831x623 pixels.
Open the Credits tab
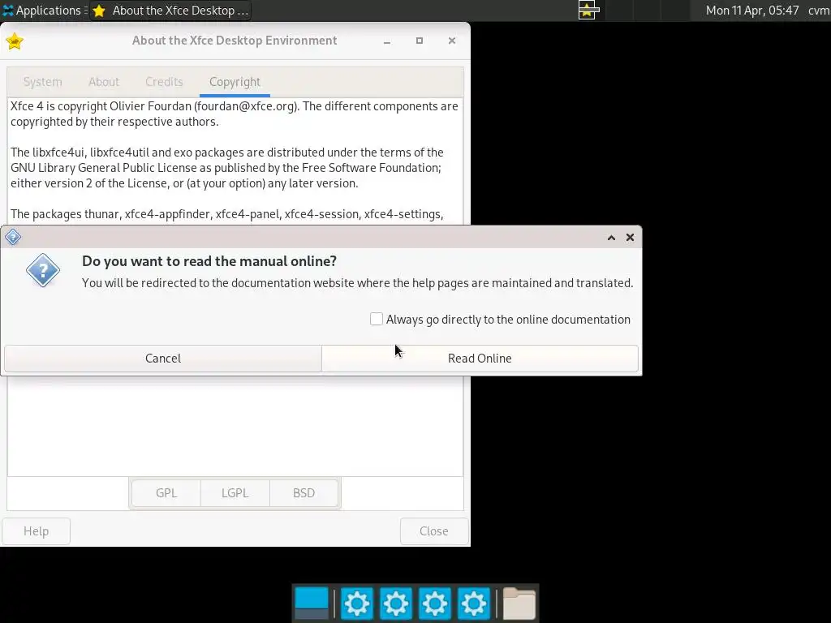point(164,82)
